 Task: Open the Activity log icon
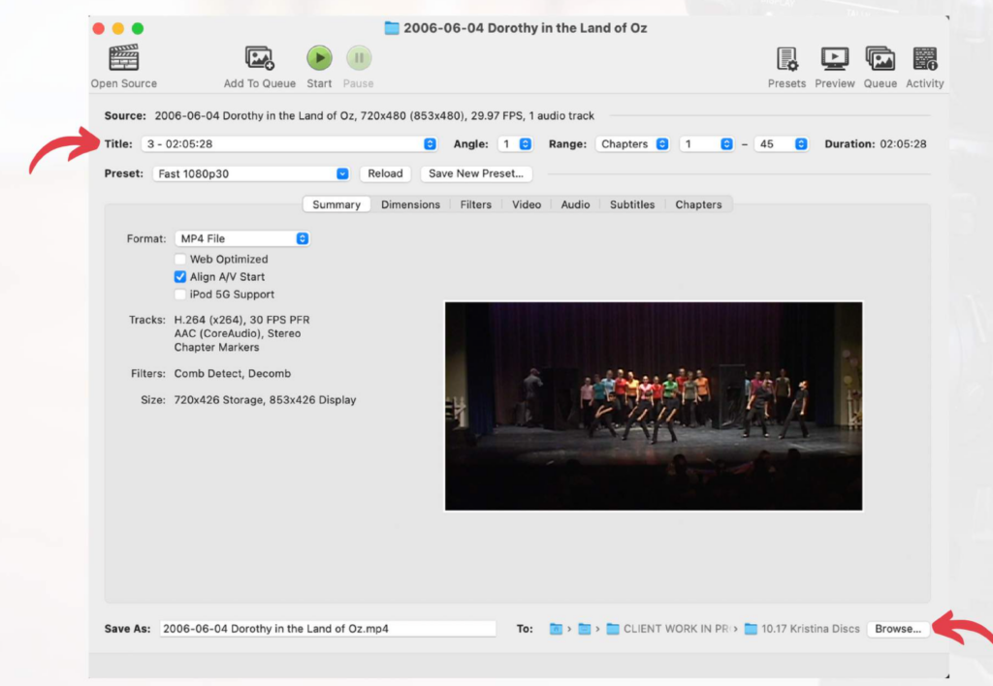pyautogui.click(x=923, y=58)
